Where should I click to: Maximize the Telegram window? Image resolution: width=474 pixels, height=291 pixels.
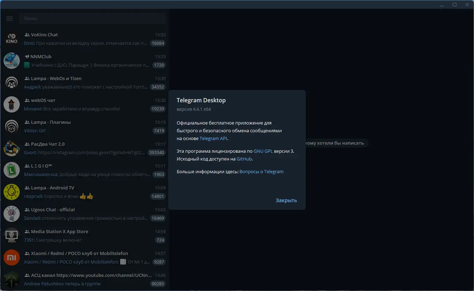(455, 5)
